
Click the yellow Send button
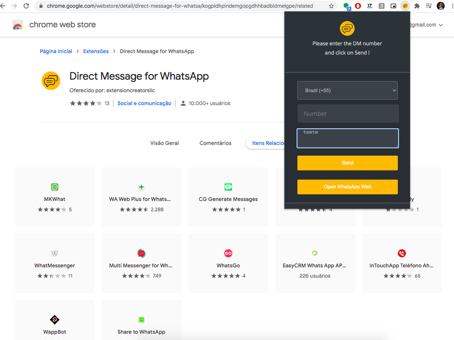pyautogui.click(x=348, y=163)
